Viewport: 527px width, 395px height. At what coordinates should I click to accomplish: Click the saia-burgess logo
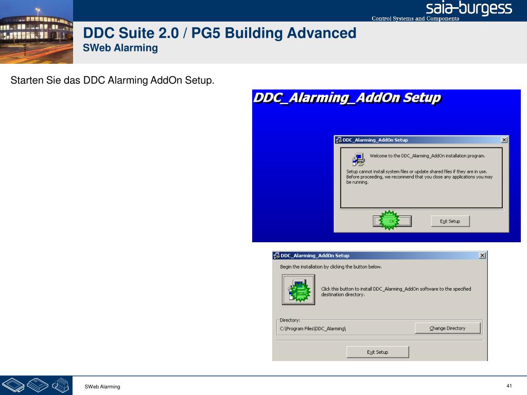[469, 9]
